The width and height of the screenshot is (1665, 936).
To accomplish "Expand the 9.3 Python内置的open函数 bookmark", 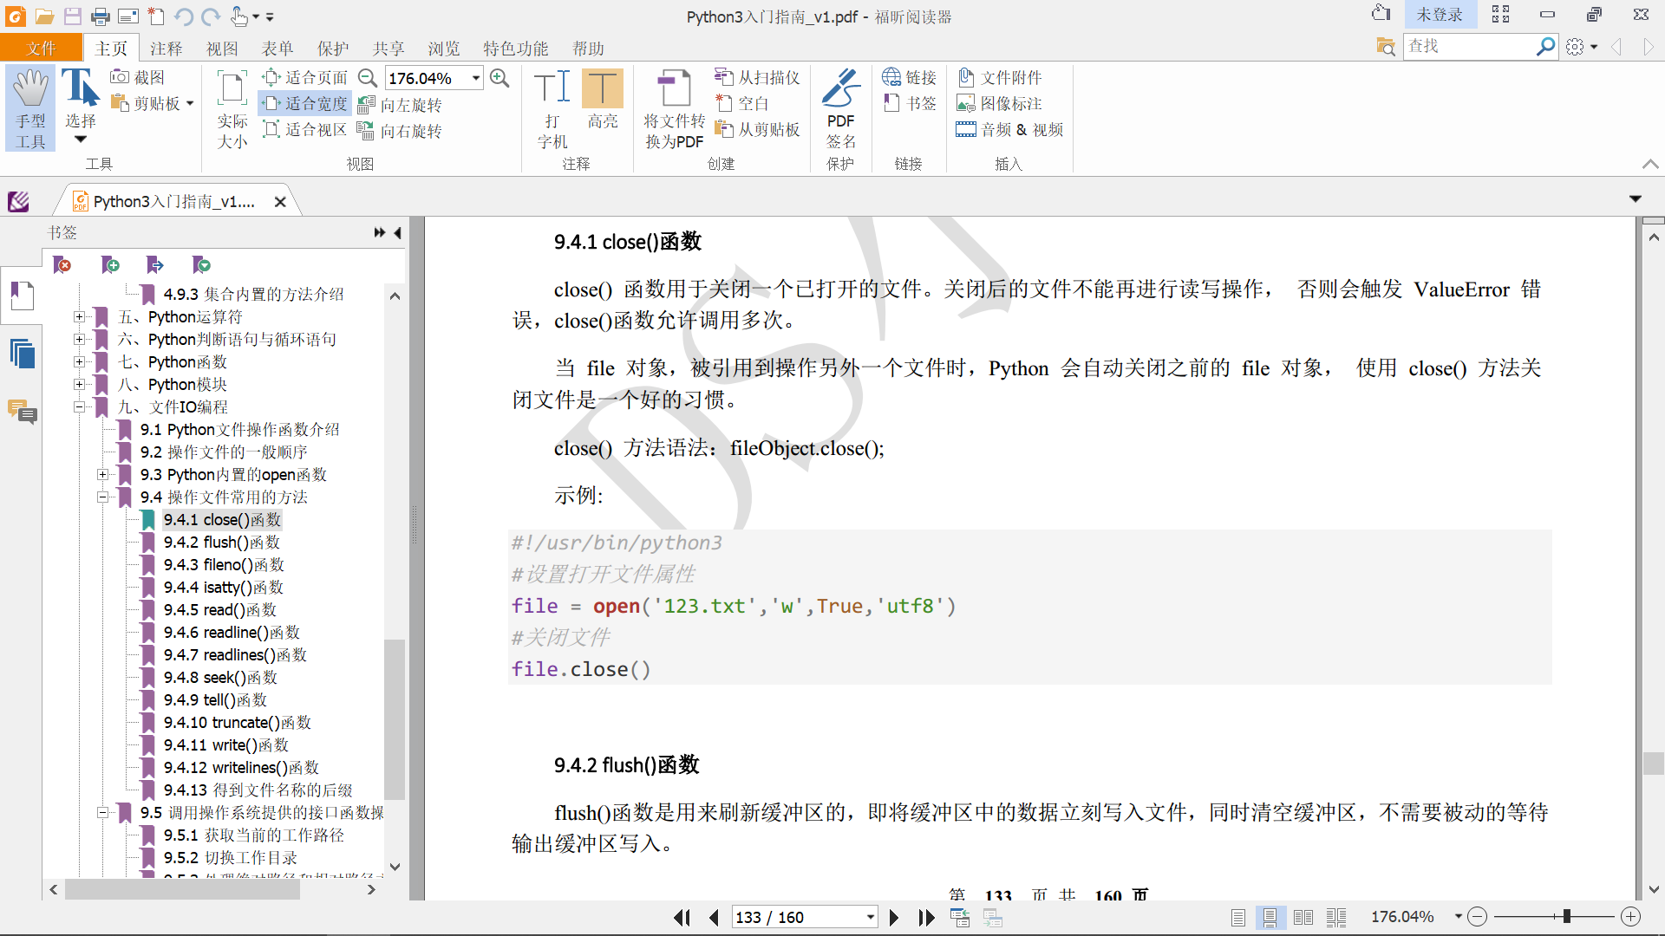I will (x=102, y=474).
